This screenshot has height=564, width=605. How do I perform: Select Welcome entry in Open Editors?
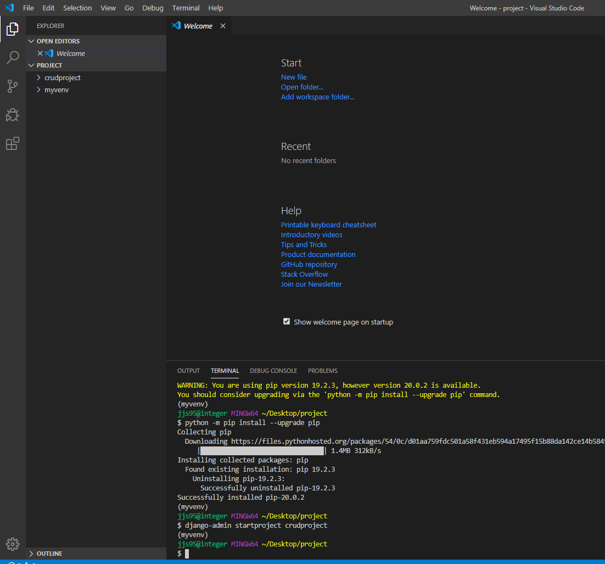pos(97,53)
